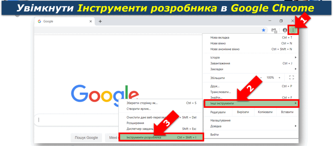The height and width of the screenshot is (146, 333).
Task: Click the bookmark star icon
Action: [264, 30]
